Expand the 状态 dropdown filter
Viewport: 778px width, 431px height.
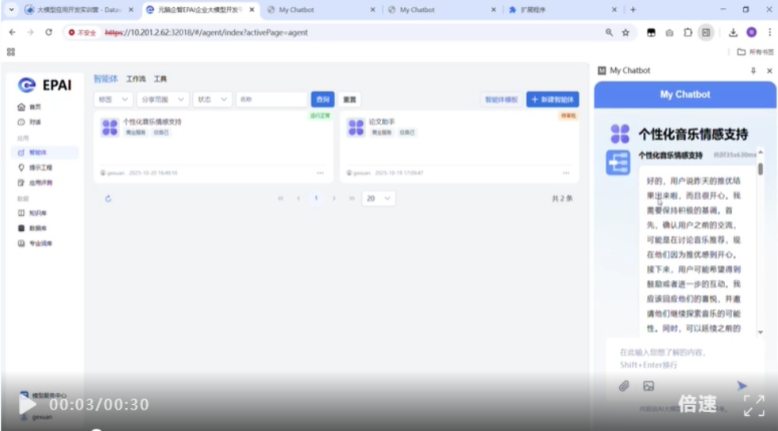(x=212, y=99)
